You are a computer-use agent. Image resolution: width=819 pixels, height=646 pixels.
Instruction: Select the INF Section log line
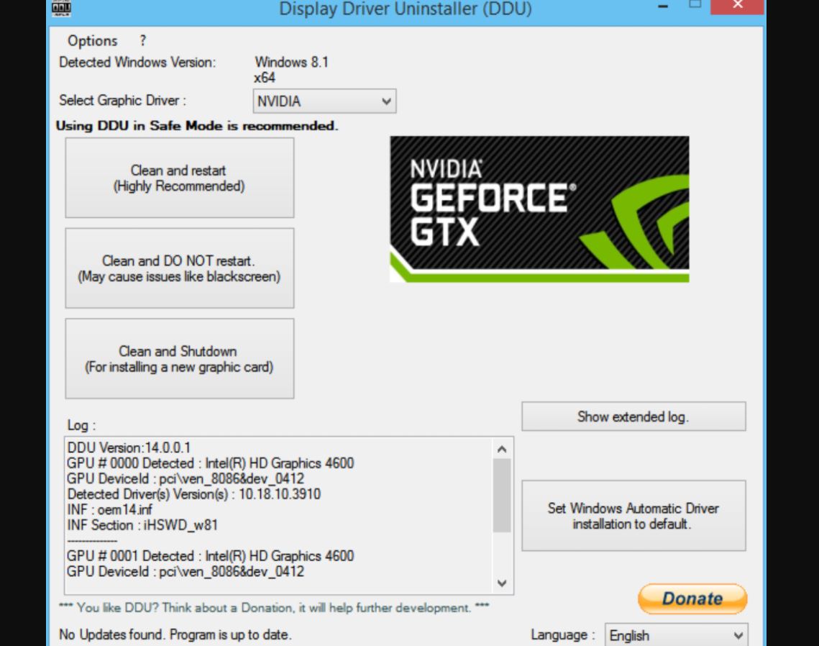coord(142,525)
